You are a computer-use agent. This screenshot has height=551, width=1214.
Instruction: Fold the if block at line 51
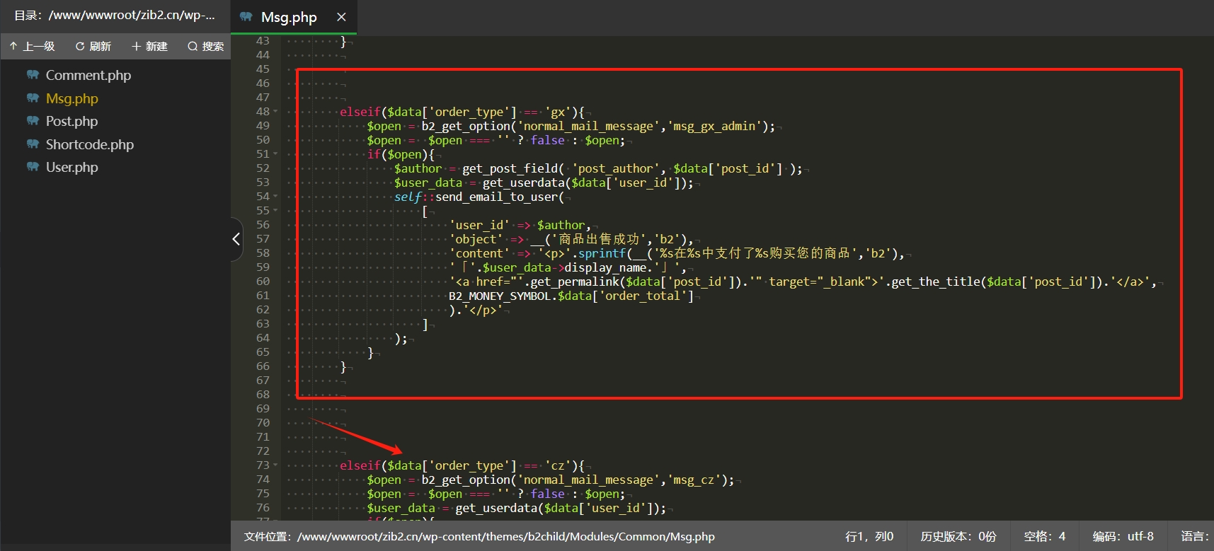(x=275, y=154)
